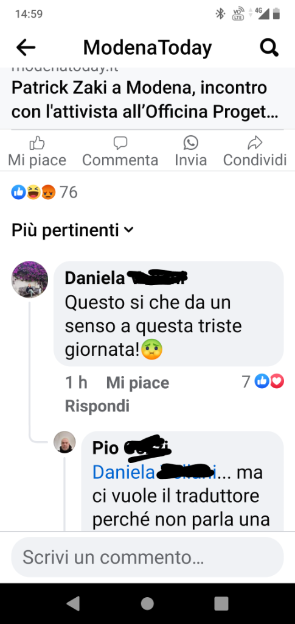The image size is (295, 624).
Task: View the post reactions emoji count
Action: tap(44, 193)
